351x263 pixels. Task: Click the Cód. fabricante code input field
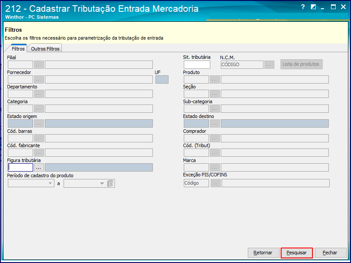pos(20,153)
